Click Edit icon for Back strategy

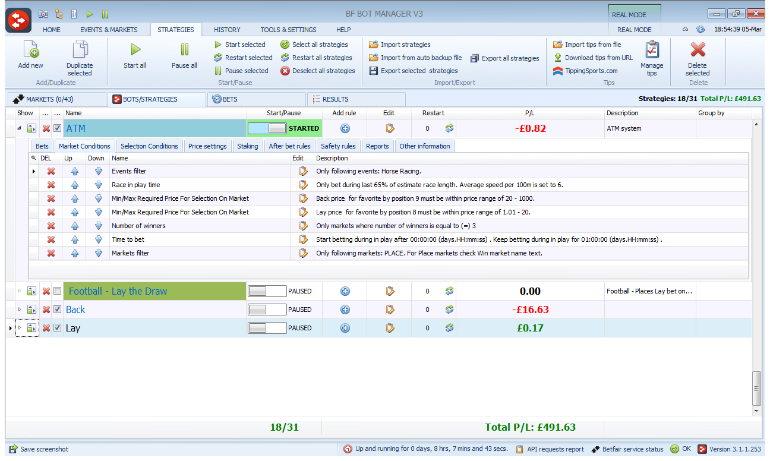[x=390, y=310]
